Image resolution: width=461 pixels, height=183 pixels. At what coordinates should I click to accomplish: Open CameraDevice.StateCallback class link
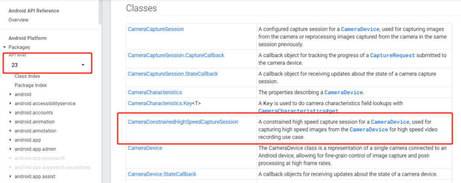click(162, 174)
